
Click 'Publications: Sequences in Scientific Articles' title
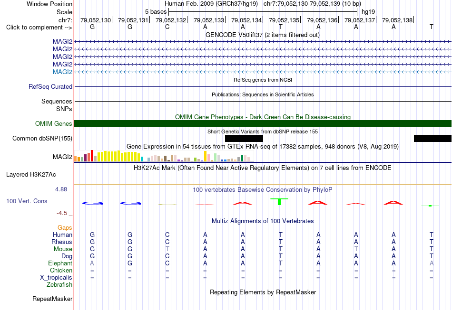[x=263, y=94]
